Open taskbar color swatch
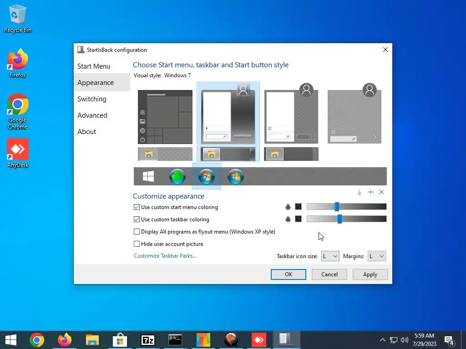This screenshot has height=349, width=466. pos(298,219)
